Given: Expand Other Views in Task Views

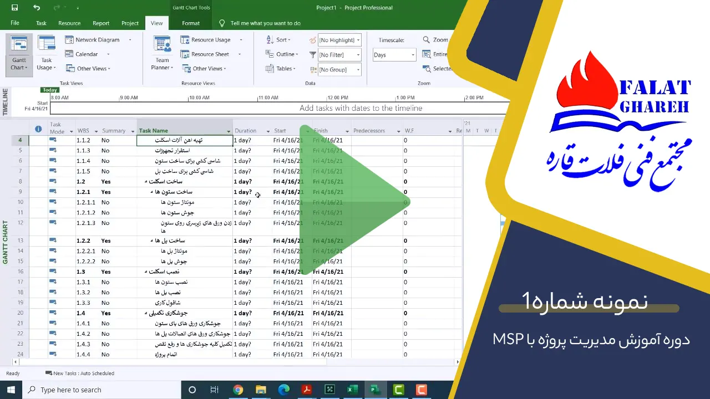Looking at the screenshot, I should coord(88,69).
